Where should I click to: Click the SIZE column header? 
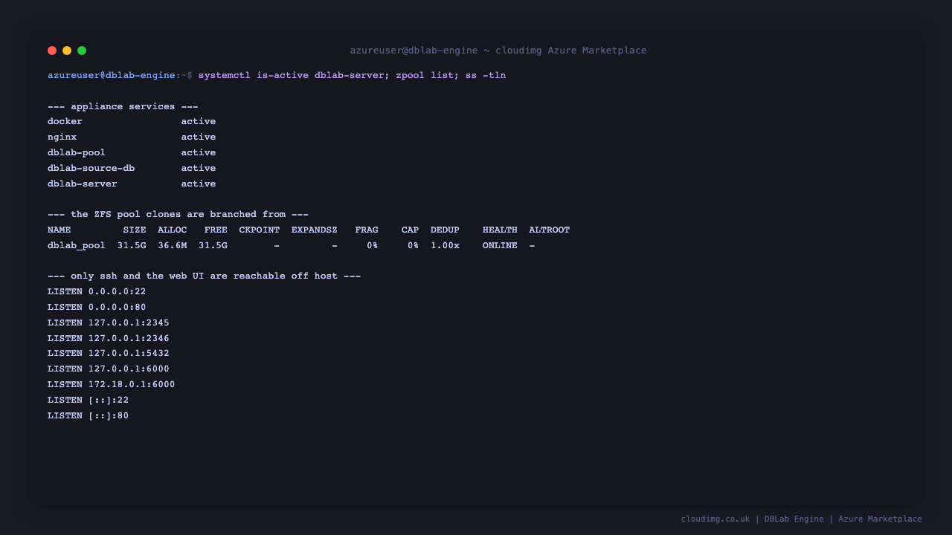(135, 230)
